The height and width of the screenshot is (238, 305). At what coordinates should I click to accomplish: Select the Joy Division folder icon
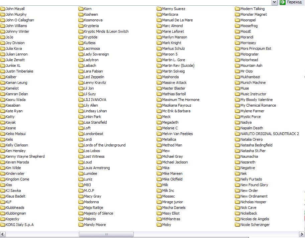3,43
